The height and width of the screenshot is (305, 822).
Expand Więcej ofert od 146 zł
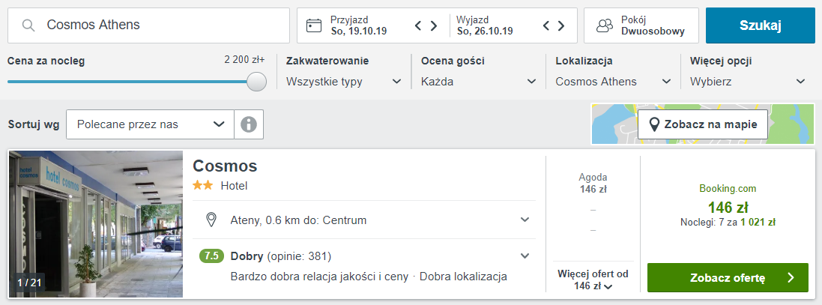click(593, 280)
